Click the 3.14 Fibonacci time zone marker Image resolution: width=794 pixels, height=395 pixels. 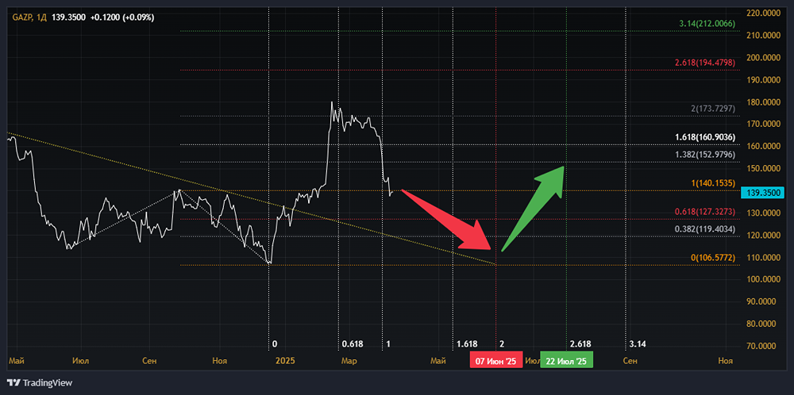pos(637,343)
